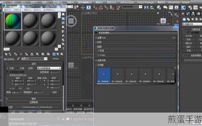Toggle the checked U tile checkbox
This screenshot has width=202, height=126.
pos(44,81)
